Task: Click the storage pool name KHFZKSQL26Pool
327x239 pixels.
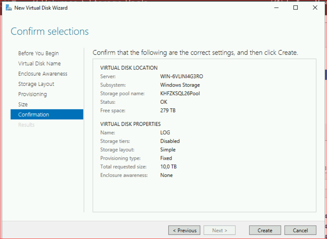Action: tap(180, 94)
